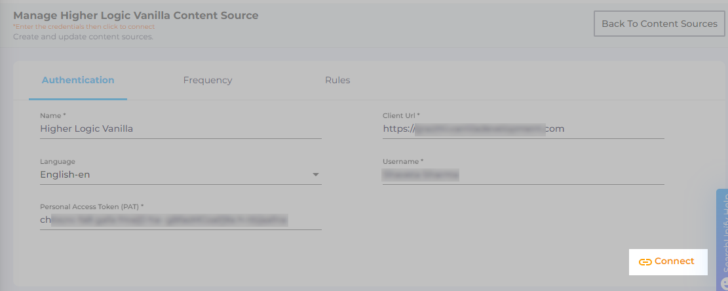This screenshot has height=291, width=728.
Task: Click the smiley icon on the help tab
Action: click(723, 282)
